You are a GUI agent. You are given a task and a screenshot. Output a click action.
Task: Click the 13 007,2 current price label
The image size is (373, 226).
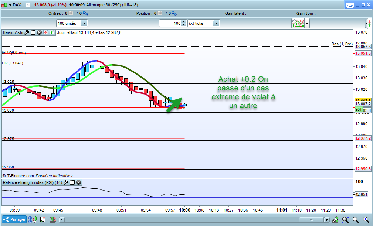[363, 104]
